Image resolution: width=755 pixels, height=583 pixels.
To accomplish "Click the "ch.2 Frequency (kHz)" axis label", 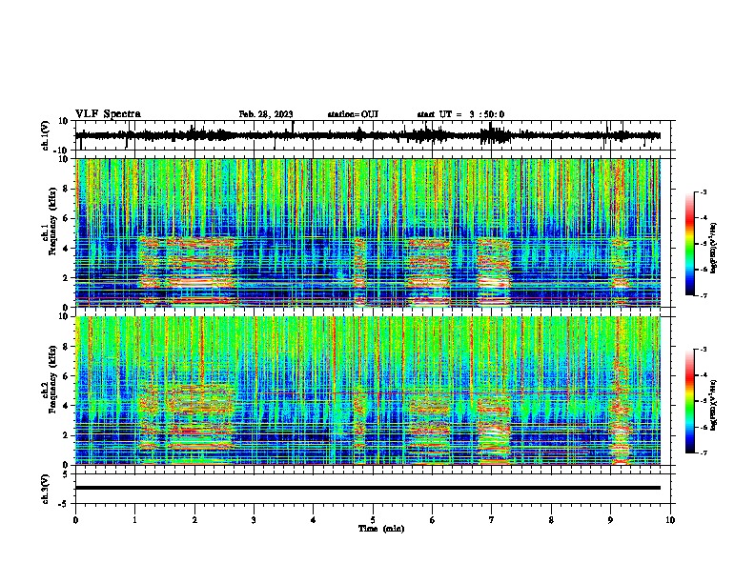I will click(50, 379).
